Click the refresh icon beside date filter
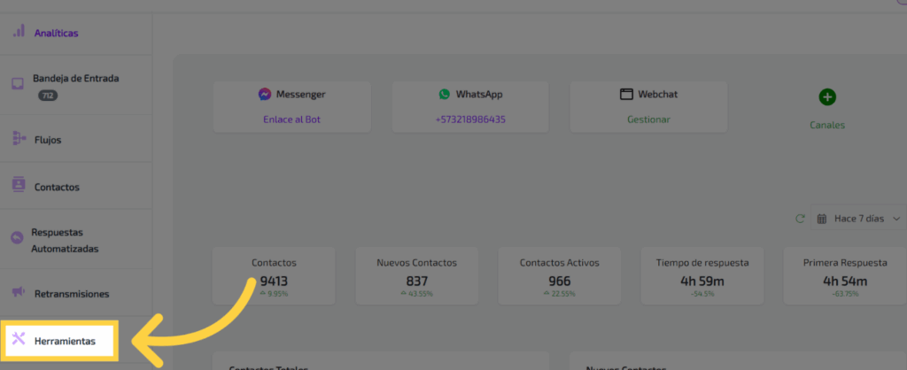The image size is (907, 370). (x=800, y=218)
